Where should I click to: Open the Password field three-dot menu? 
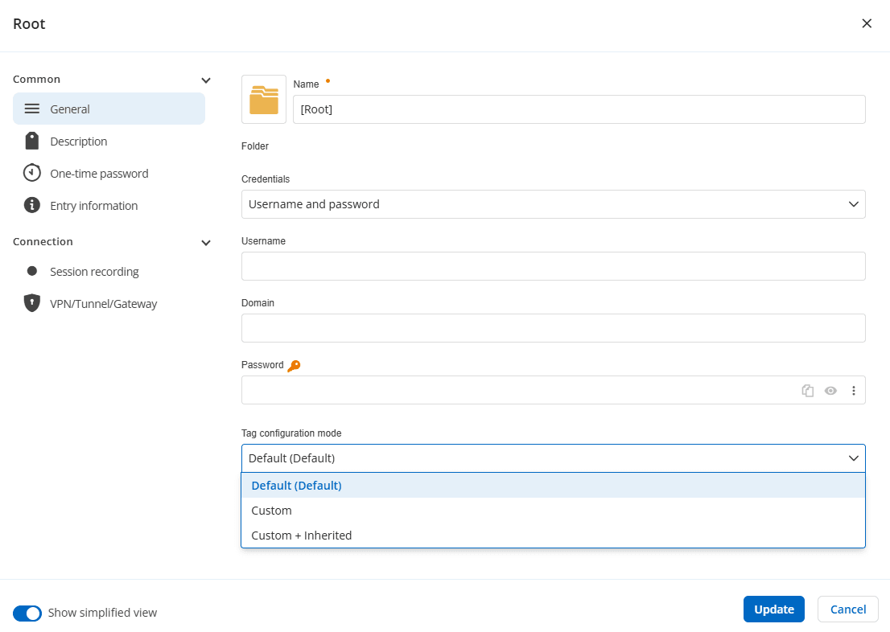tap(854, 390)
